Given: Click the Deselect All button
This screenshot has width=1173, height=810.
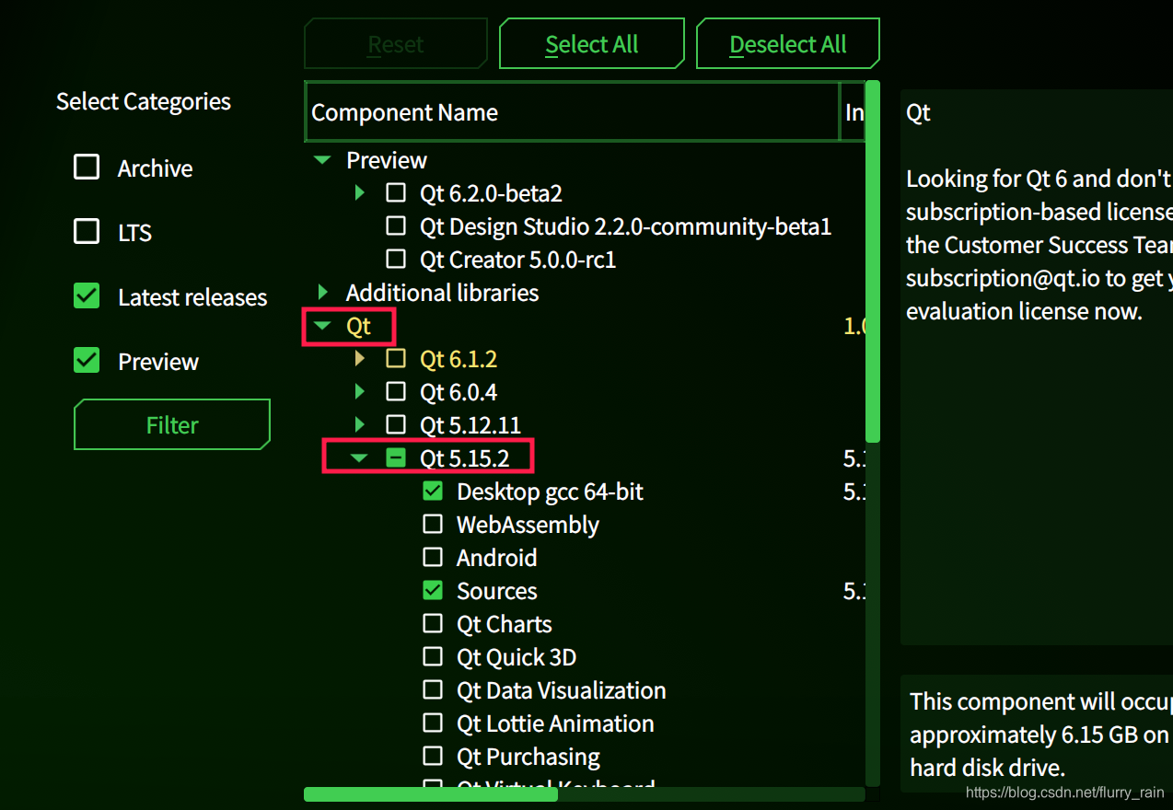Looking at the screenshot, I should 787,44.
